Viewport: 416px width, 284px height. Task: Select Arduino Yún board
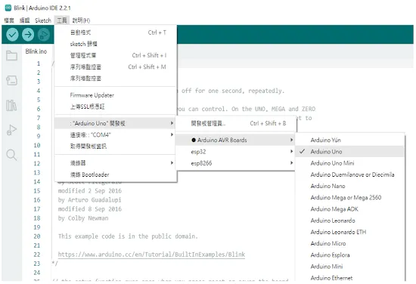(349, 140)
